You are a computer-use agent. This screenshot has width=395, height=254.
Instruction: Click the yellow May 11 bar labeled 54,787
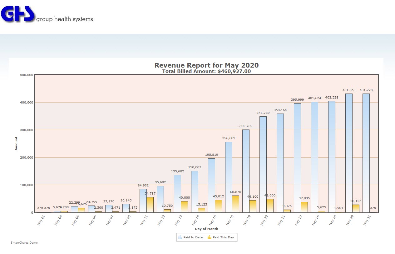pos(150,205)
